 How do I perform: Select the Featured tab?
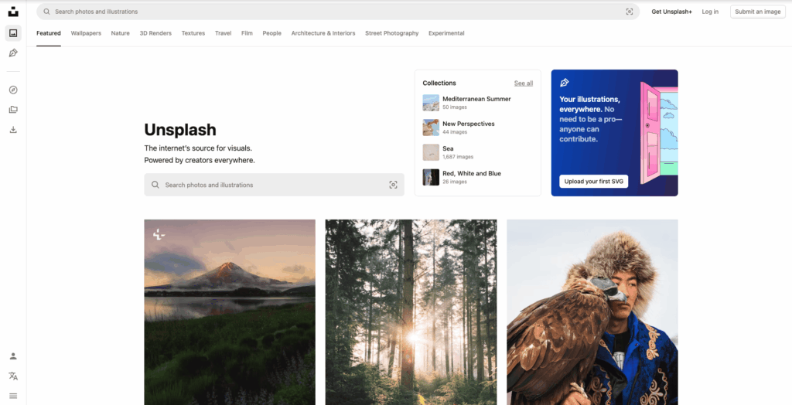click(x=49, y=33)
